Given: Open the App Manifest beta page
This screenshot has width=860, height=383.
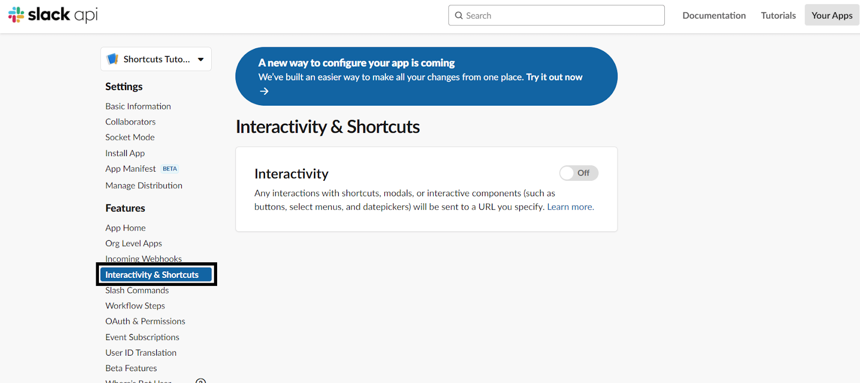Looking at the screenshot, I should (x=131, y=168).
